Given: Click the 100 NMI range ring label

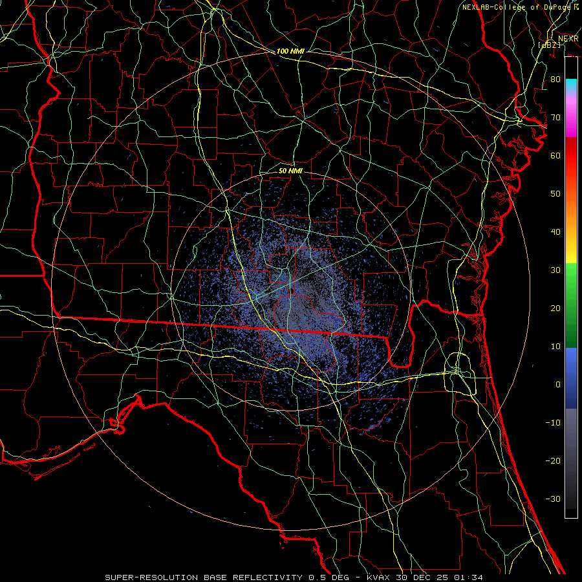Looking at the screenshot, I should [290, 51].
